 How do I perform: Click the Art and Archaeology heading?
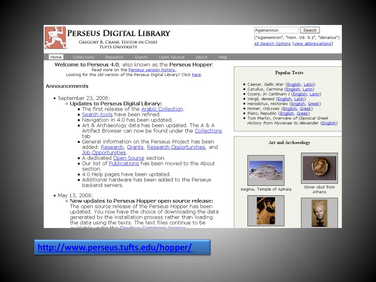click(289, 142)
